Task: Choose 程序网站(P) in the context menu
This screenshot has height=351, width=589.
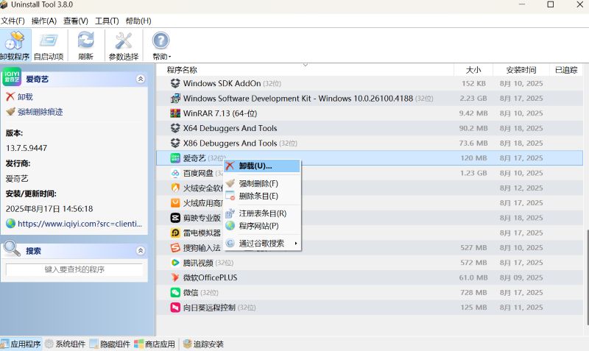Action: [262, 226]
